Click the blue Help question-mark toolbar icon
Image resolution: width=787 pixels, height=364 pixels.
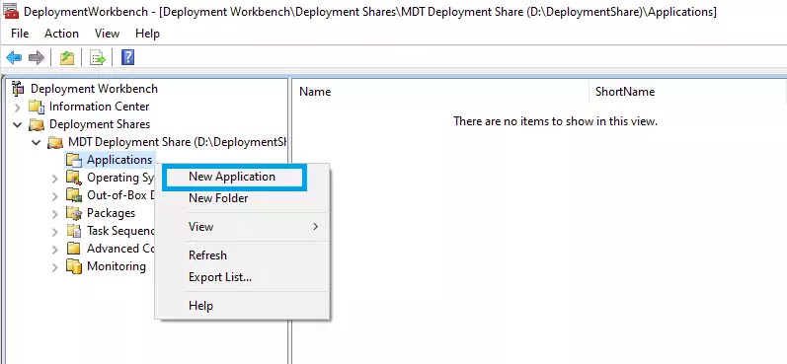pos(128,57)
